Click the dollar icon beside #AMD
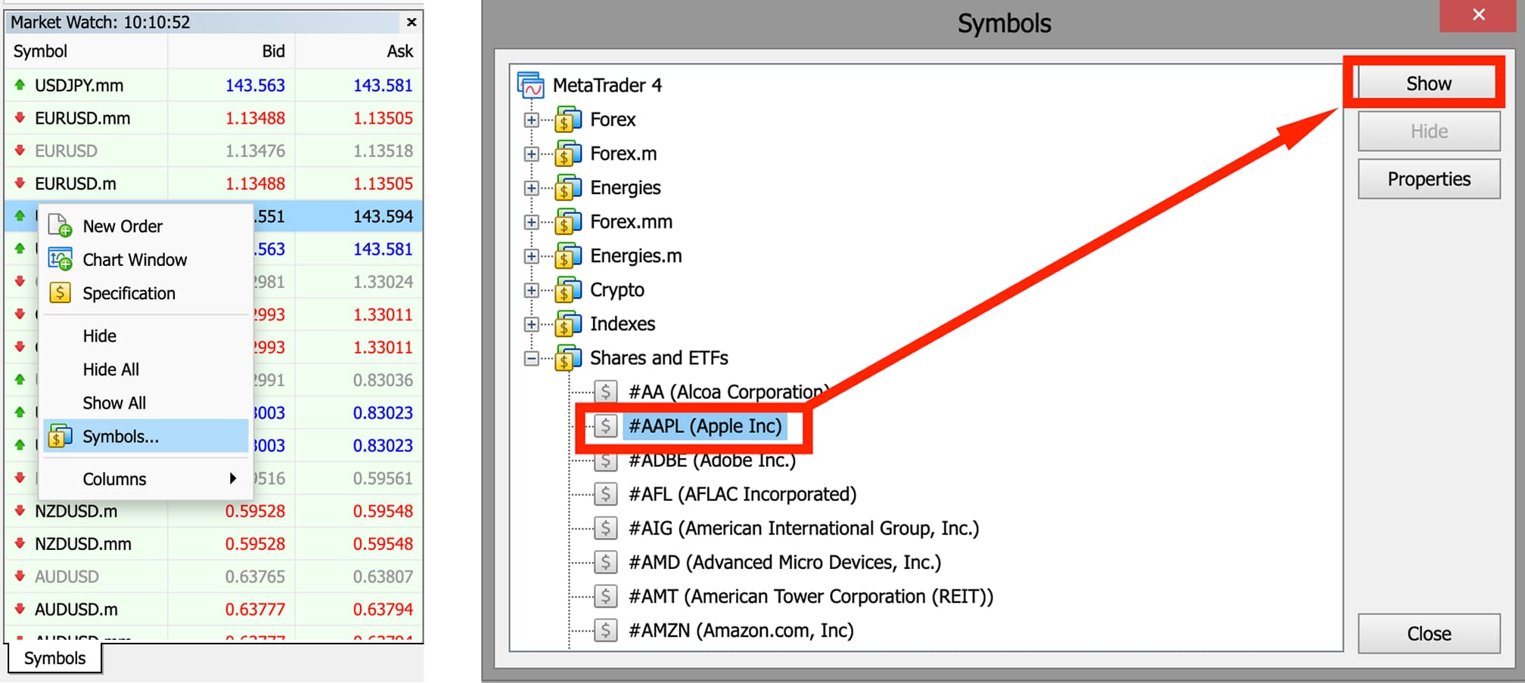 pyautogui.click(x=605, y=562)
